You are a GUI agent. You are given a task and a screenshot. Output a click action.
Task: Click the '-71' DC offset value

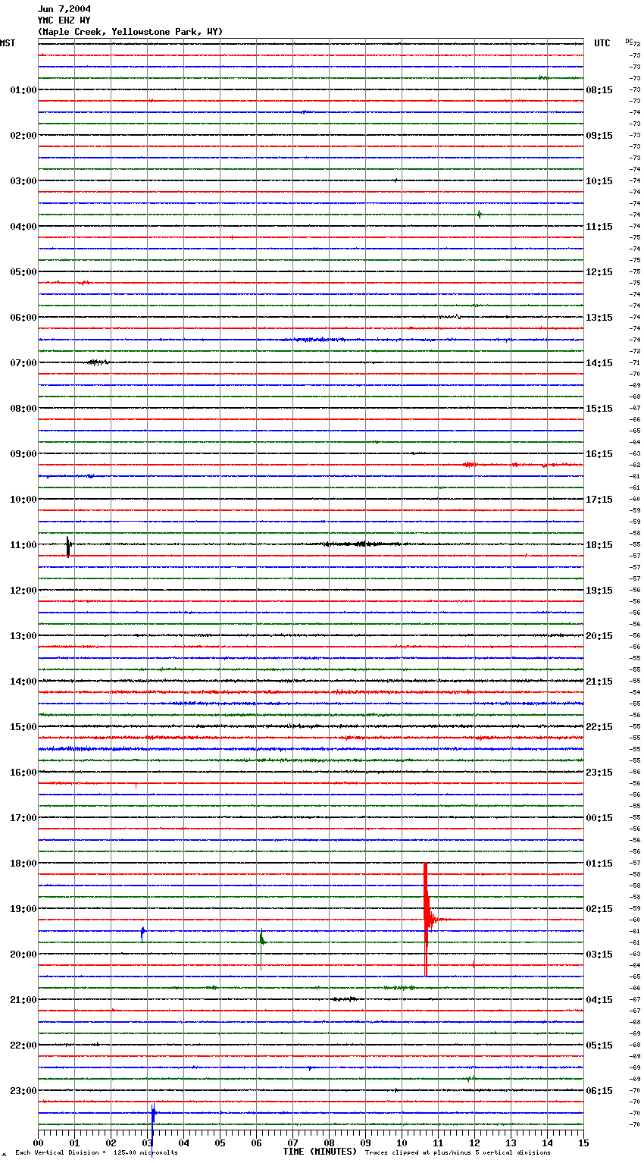tap(635, 363)
